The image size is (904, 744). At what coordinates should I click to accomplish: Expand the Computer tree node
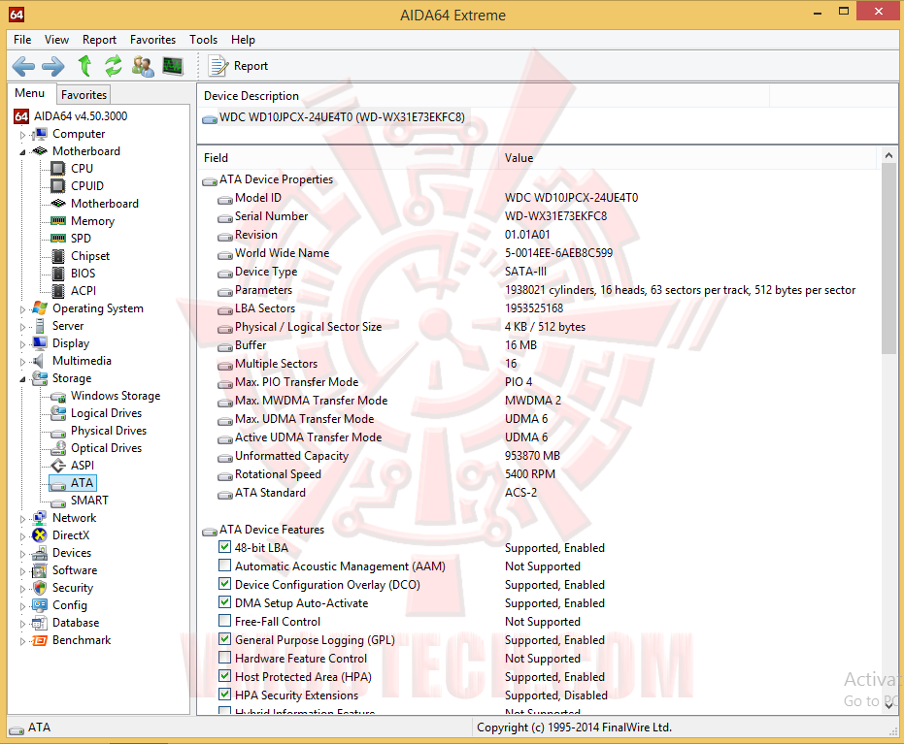tap(22, 135)
